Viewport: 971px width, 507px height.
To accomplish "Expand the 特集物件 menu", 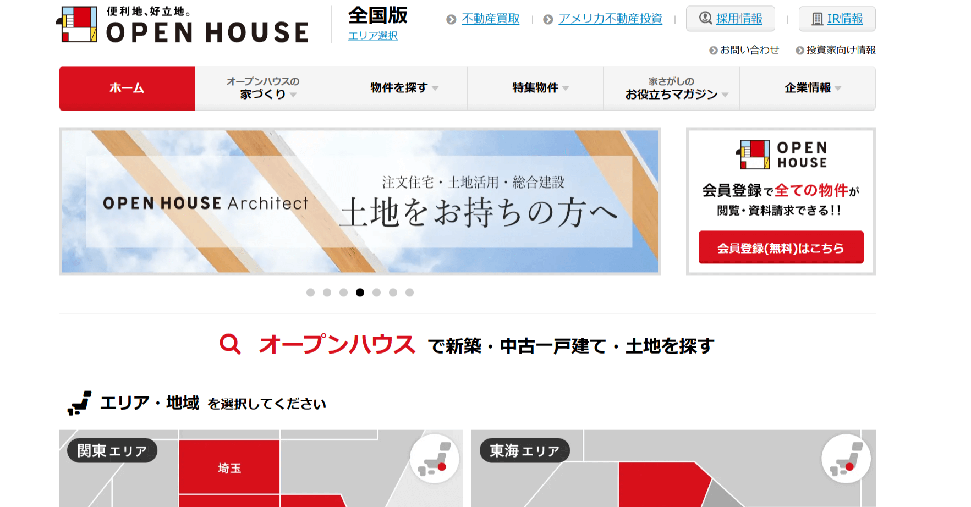I will click(x=535, y=89).
